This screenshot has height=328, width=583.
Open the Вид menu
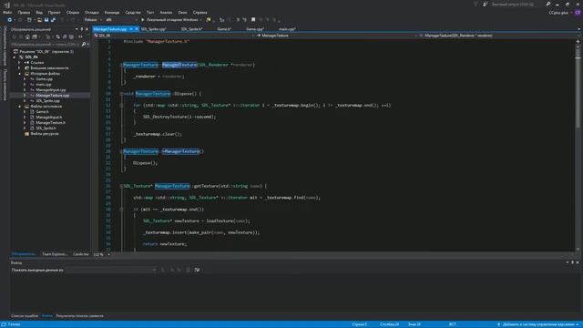click(x=39, y=12)
